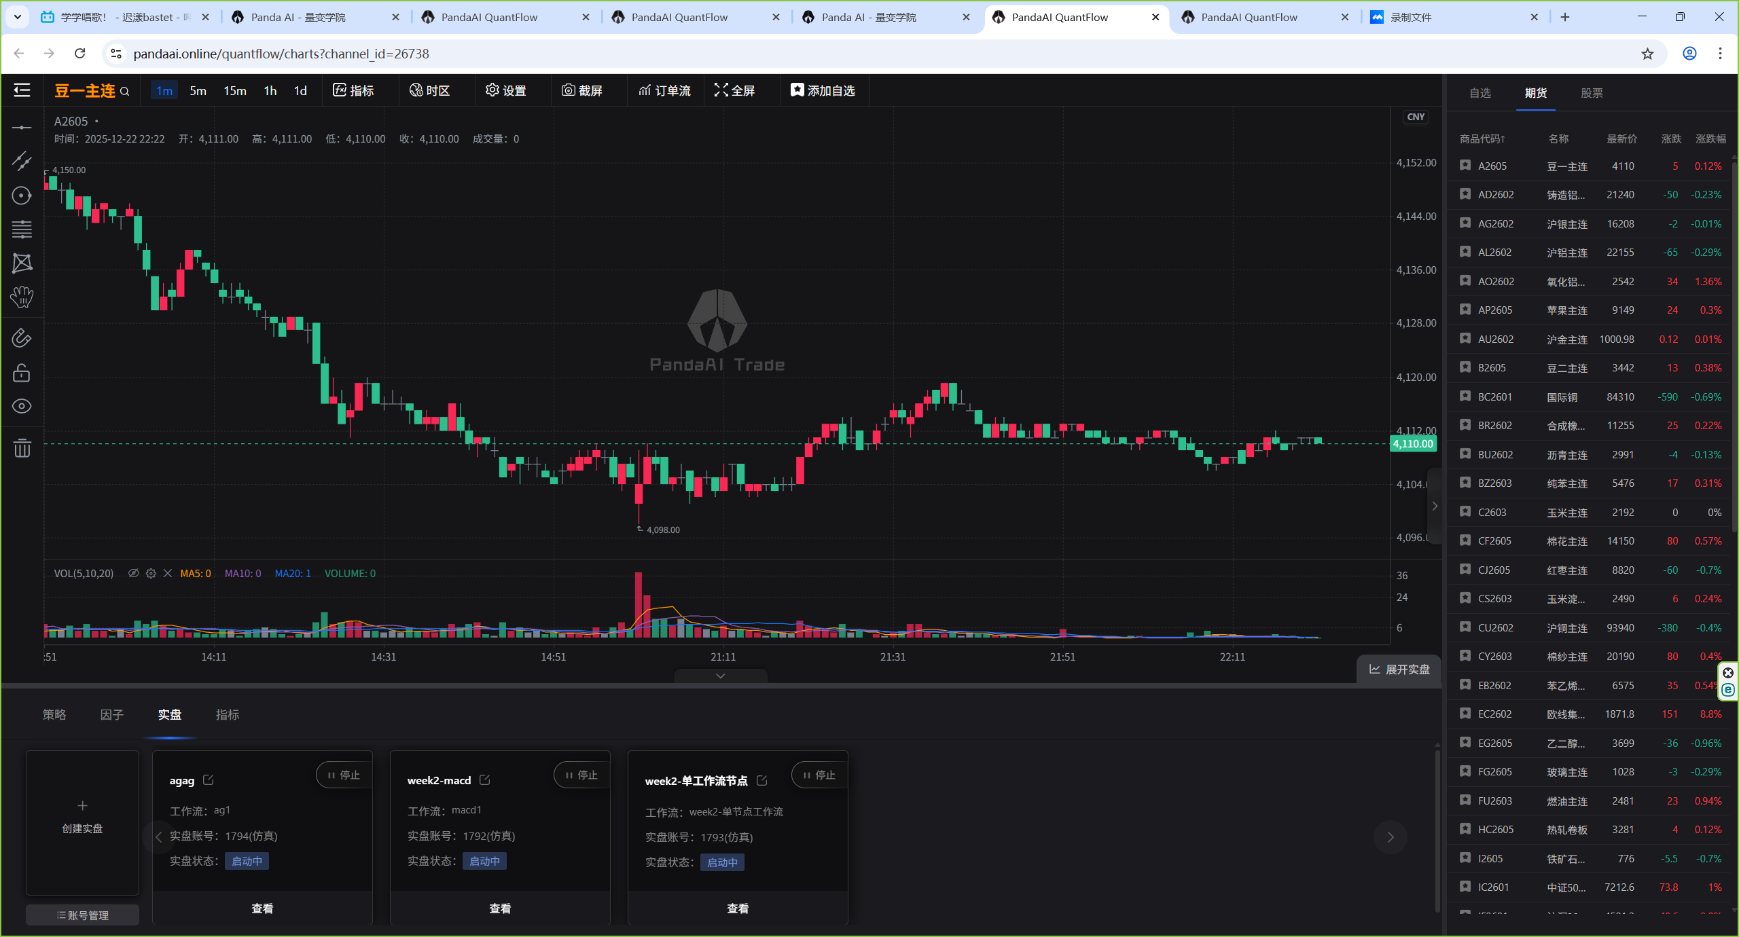Select the horizontal line drawing tool
The width and height of the screenshot is (1739, 937).
22,128
